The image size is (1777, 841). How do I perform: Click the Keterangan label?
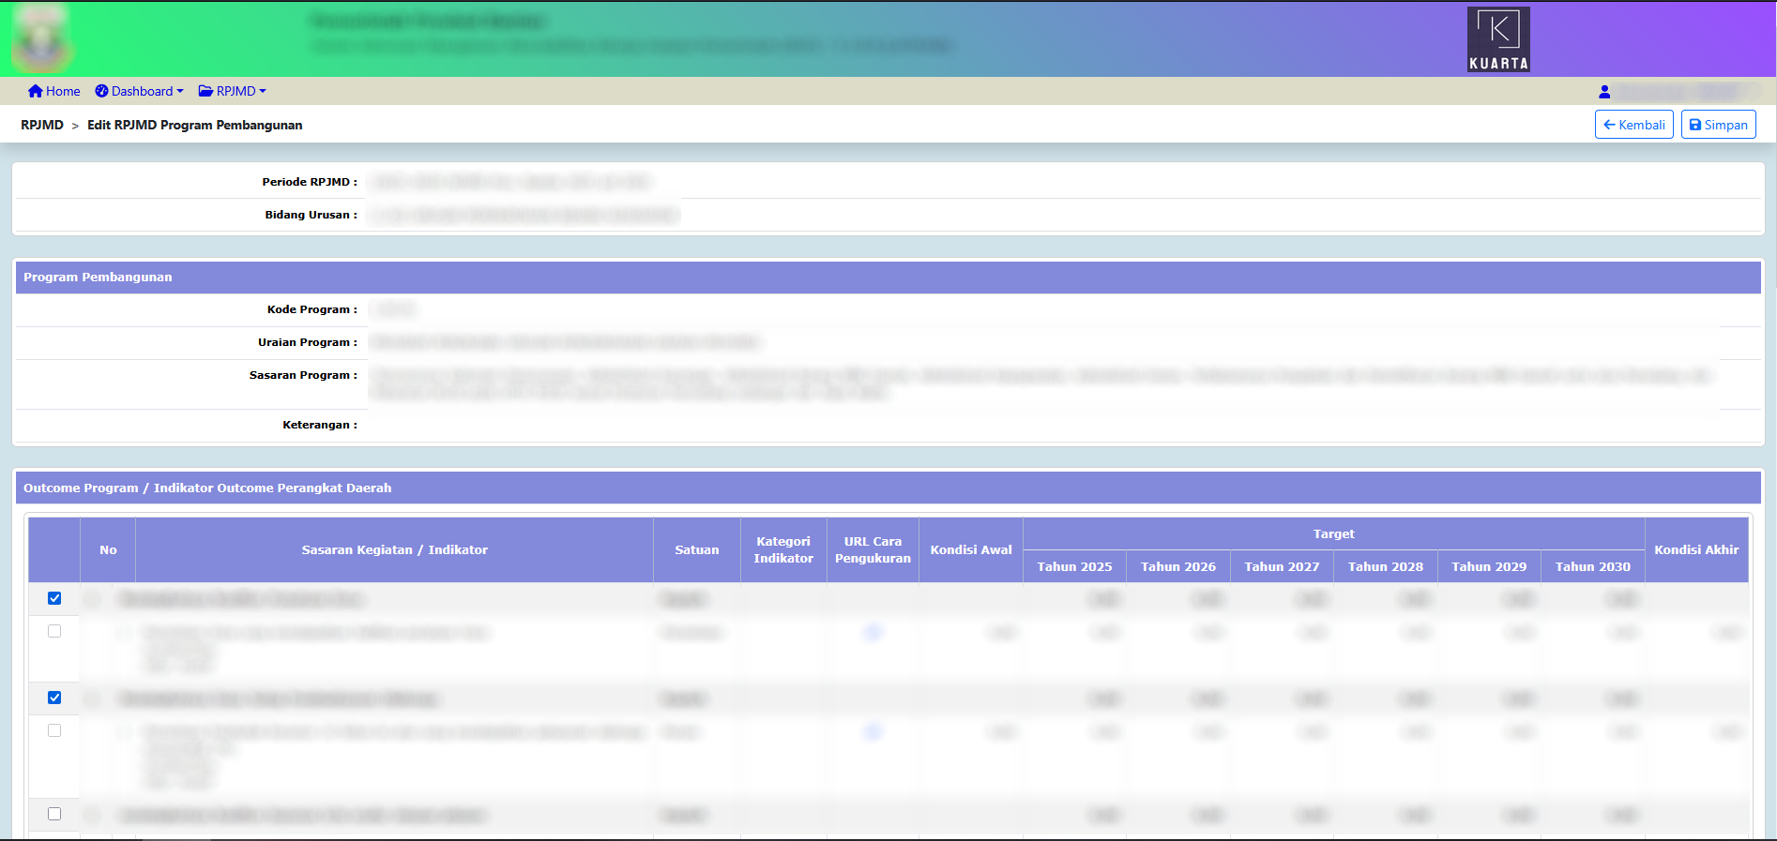pos(320,425)
